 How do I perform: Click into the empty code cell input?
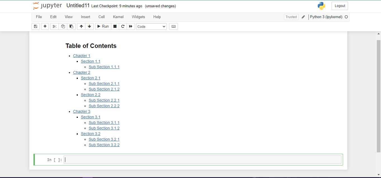point(202,160)
